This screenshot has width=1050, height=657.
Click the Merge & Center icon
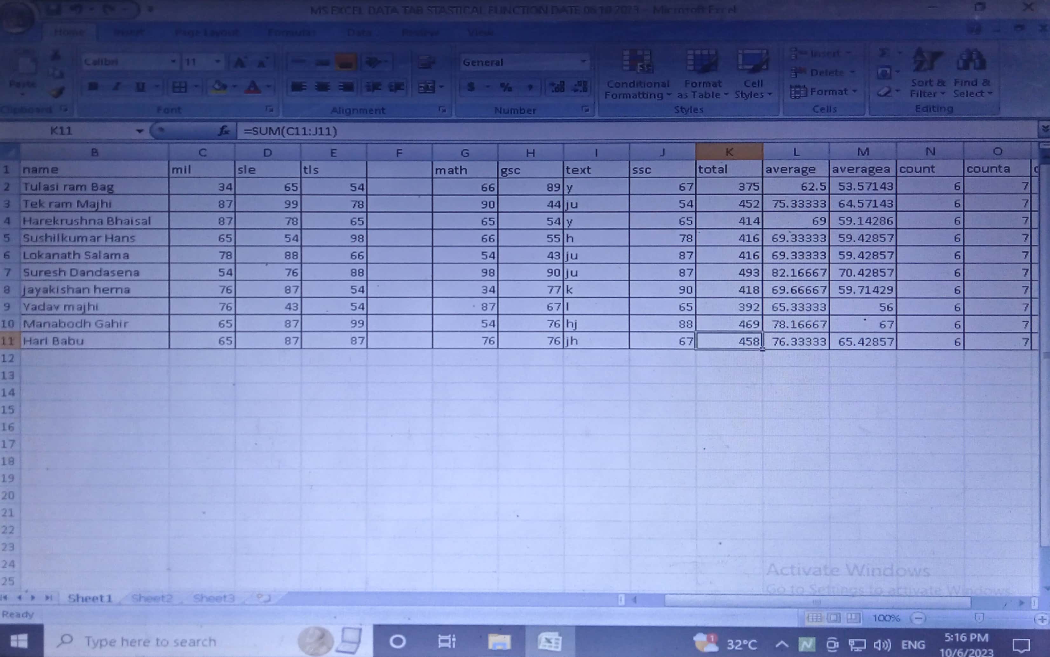[x=426, y=87]
